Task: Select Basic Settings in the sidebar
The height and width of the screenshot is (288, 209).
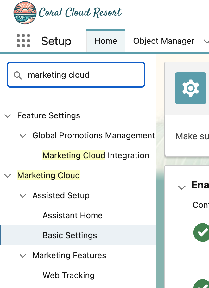Action: coord(70,236)
